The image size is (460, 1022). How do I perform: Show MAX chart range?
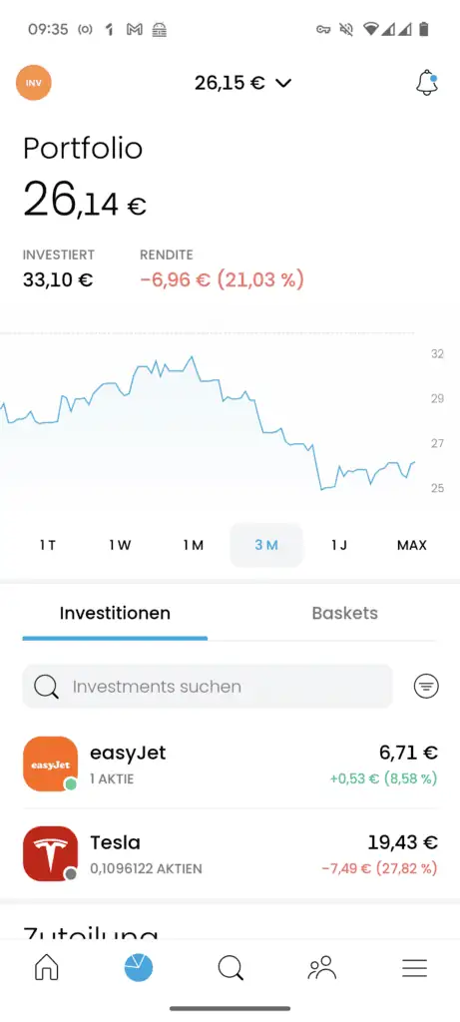(412, 545)
